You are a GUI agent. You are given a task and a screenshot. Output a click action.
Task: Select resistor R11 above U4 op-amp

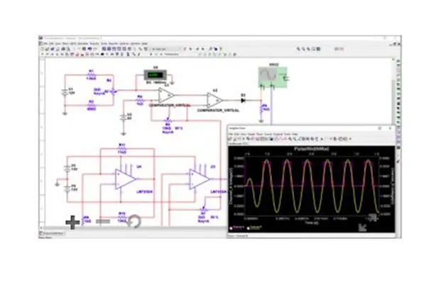pos(122,148)
